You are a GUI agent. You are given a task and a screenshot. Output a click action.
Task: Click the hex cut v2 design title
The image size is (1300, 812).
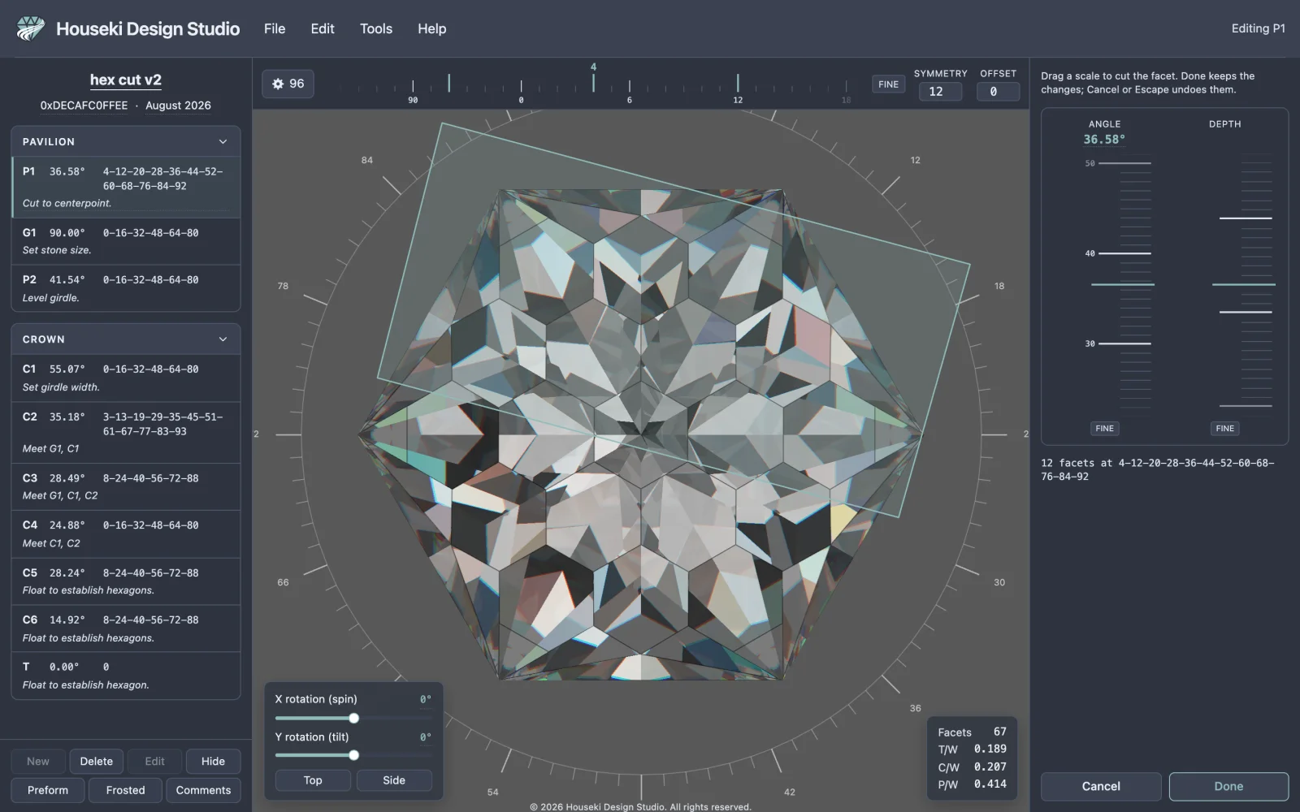tap(126, 80)
